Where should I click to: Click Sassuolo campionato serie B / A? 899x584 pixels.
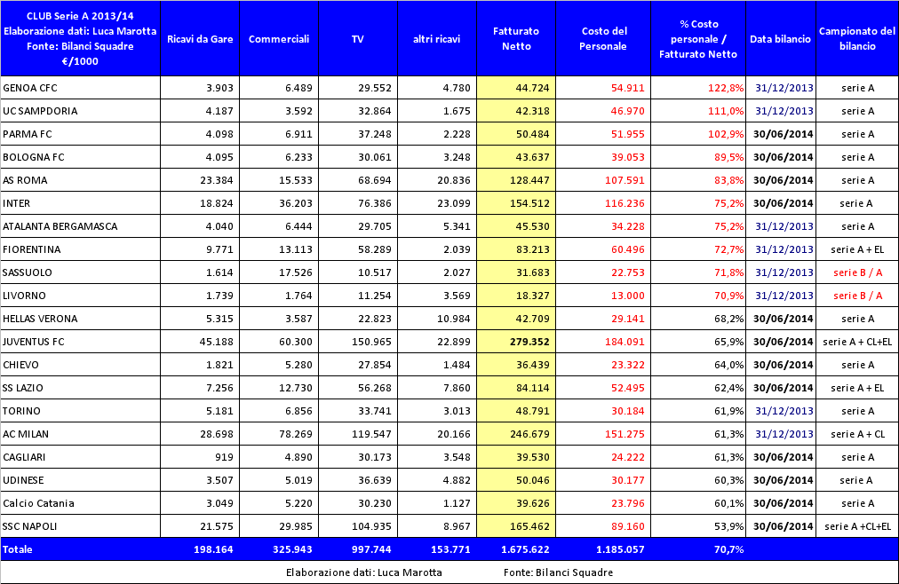tap(857, 272)
